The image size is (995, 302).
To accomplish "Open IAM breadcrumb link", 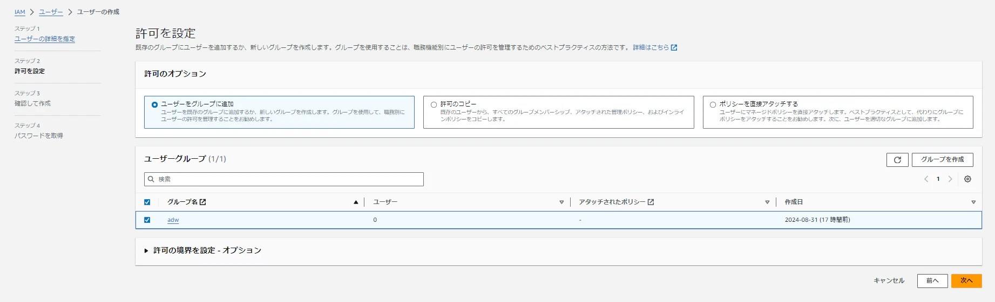I will [20, 12].
